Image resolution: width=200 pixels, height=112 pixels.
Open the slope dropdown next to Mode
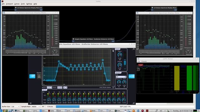coord(65,87)
